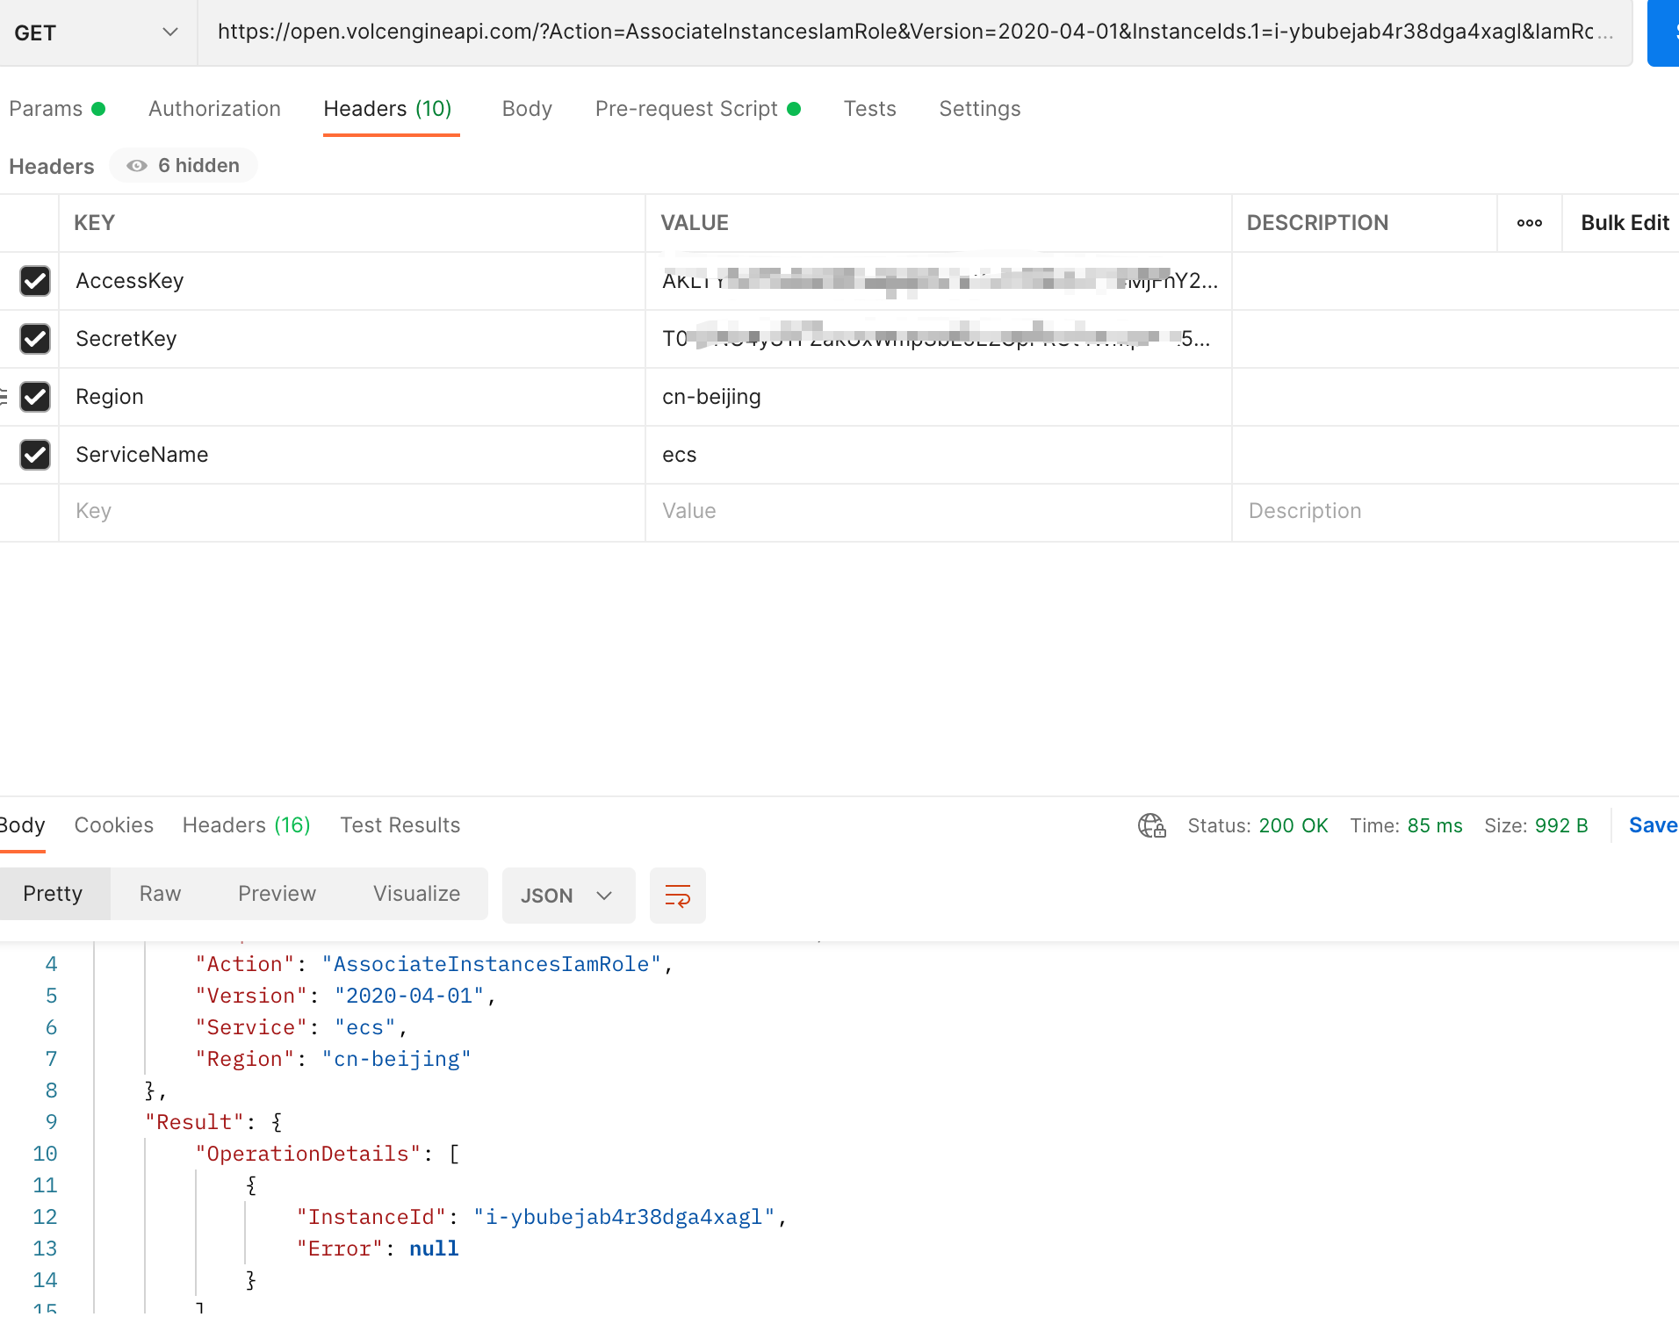The width and height of the screenshot is (1679, 1317).
Task: Switch to the Authorization tab
Action: [x=214, y=109]
